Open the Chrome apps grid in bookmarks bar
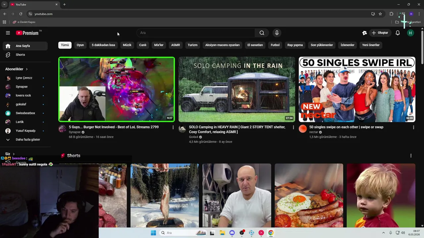The width and height of the screenshot is (424, 238). click(4, 22)
